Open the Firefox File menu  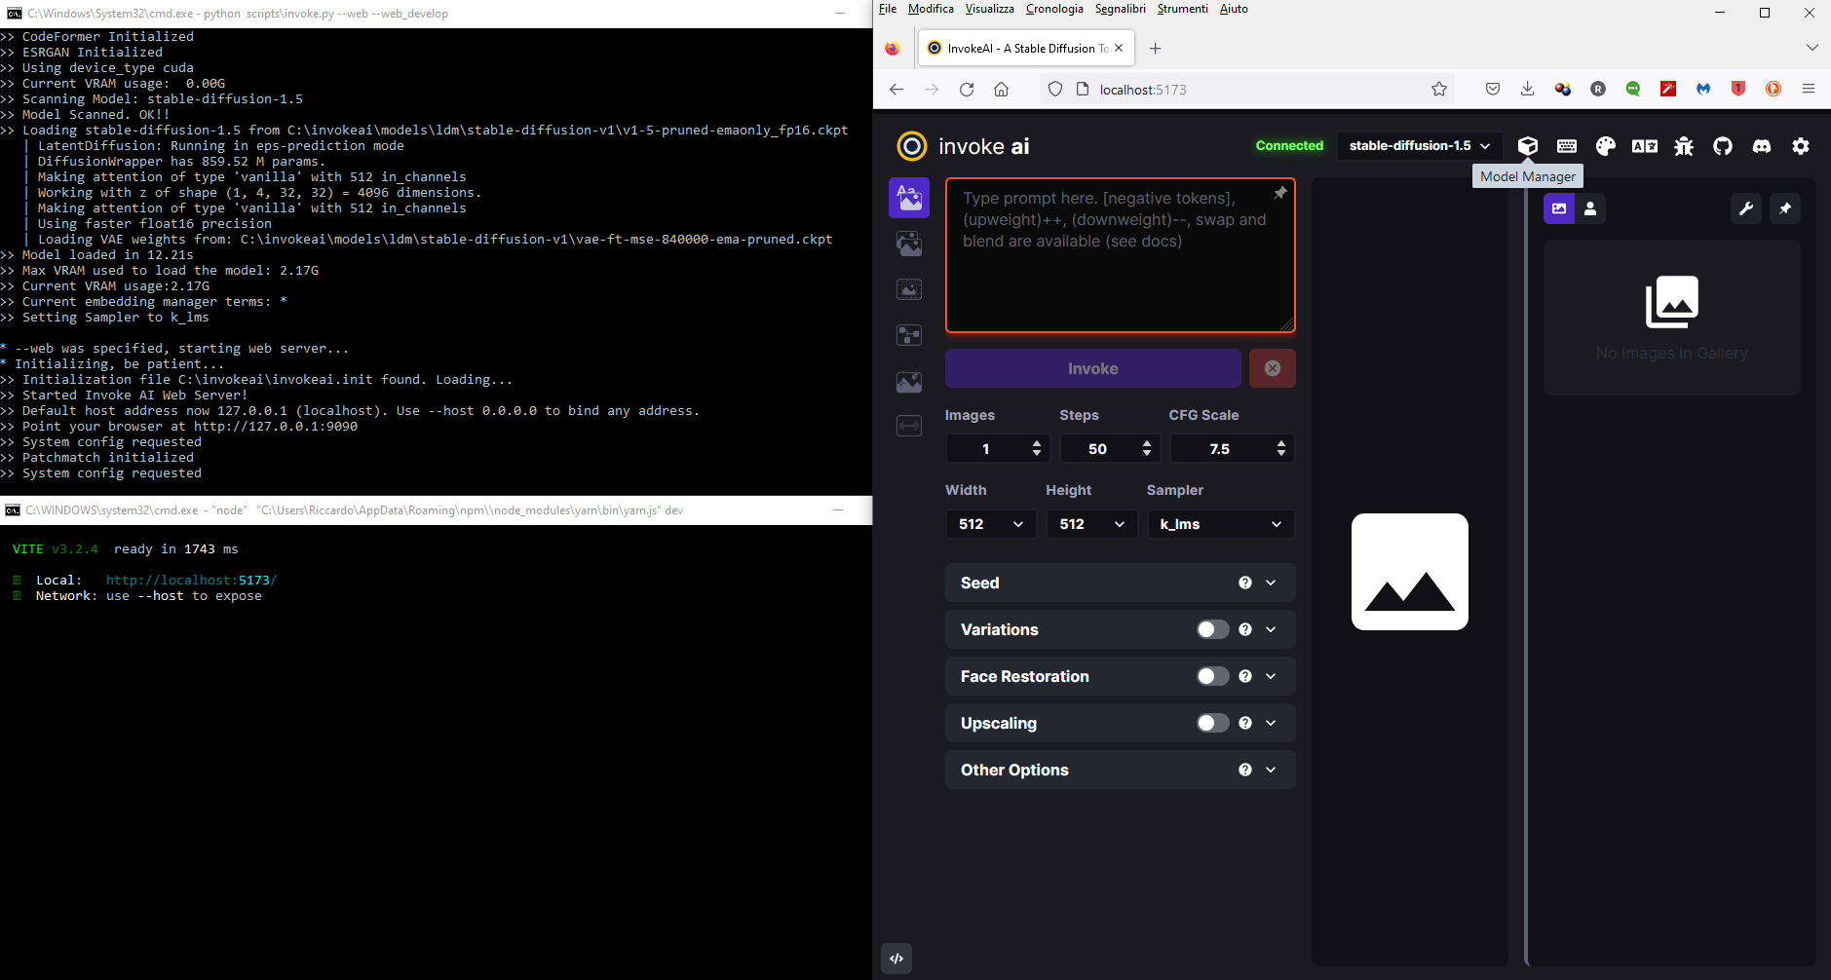point(887,9)
